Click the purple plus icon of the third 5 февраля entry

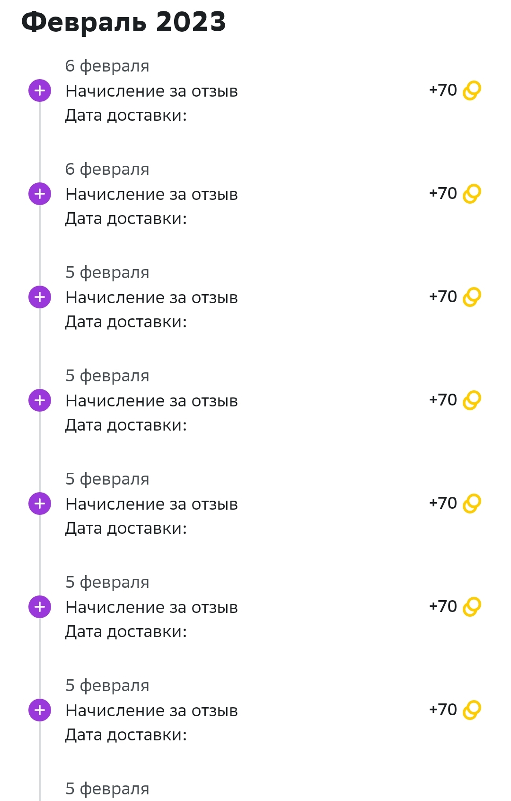[40, 504]
